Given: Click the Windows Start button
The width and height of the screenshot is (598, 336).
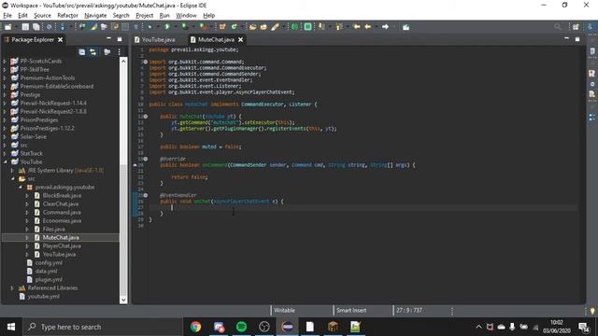Looking at the screenshot, I should click(x=11, y=327).
